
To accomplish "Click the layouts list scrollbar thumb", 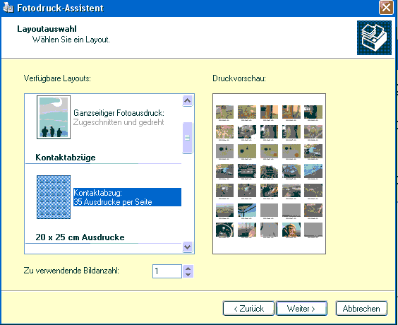I will click(187, 138).
